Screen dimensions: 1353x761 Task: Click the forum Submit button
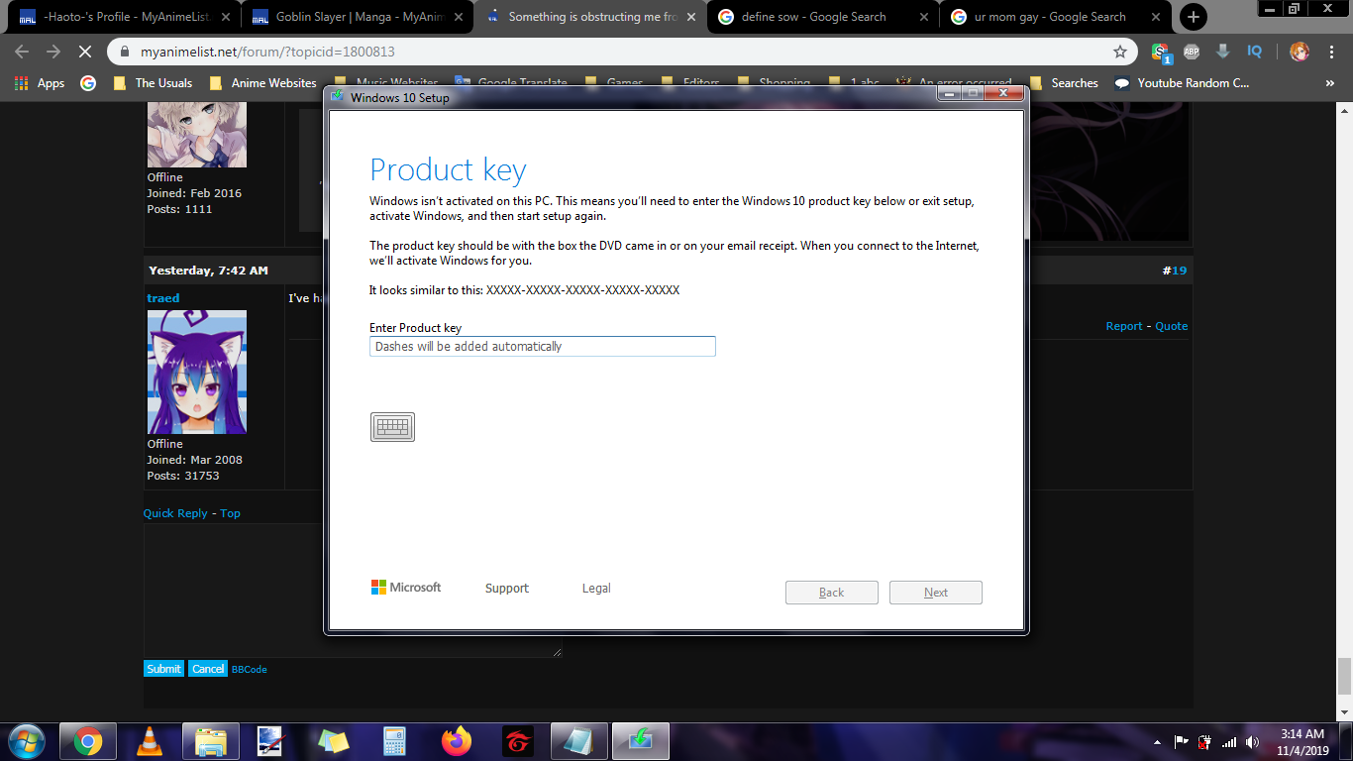pos(163,669)
